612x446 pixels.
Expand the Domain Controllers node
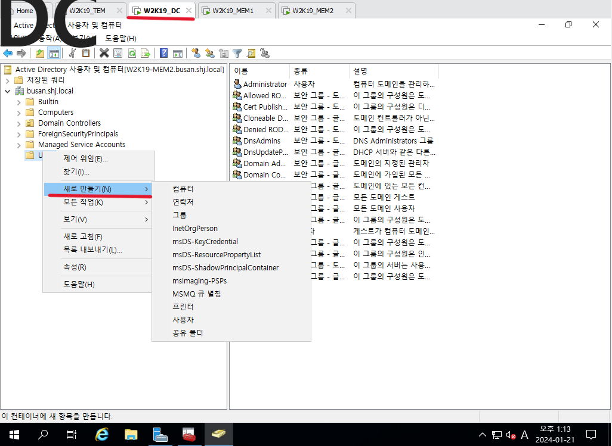click(18, 124)
